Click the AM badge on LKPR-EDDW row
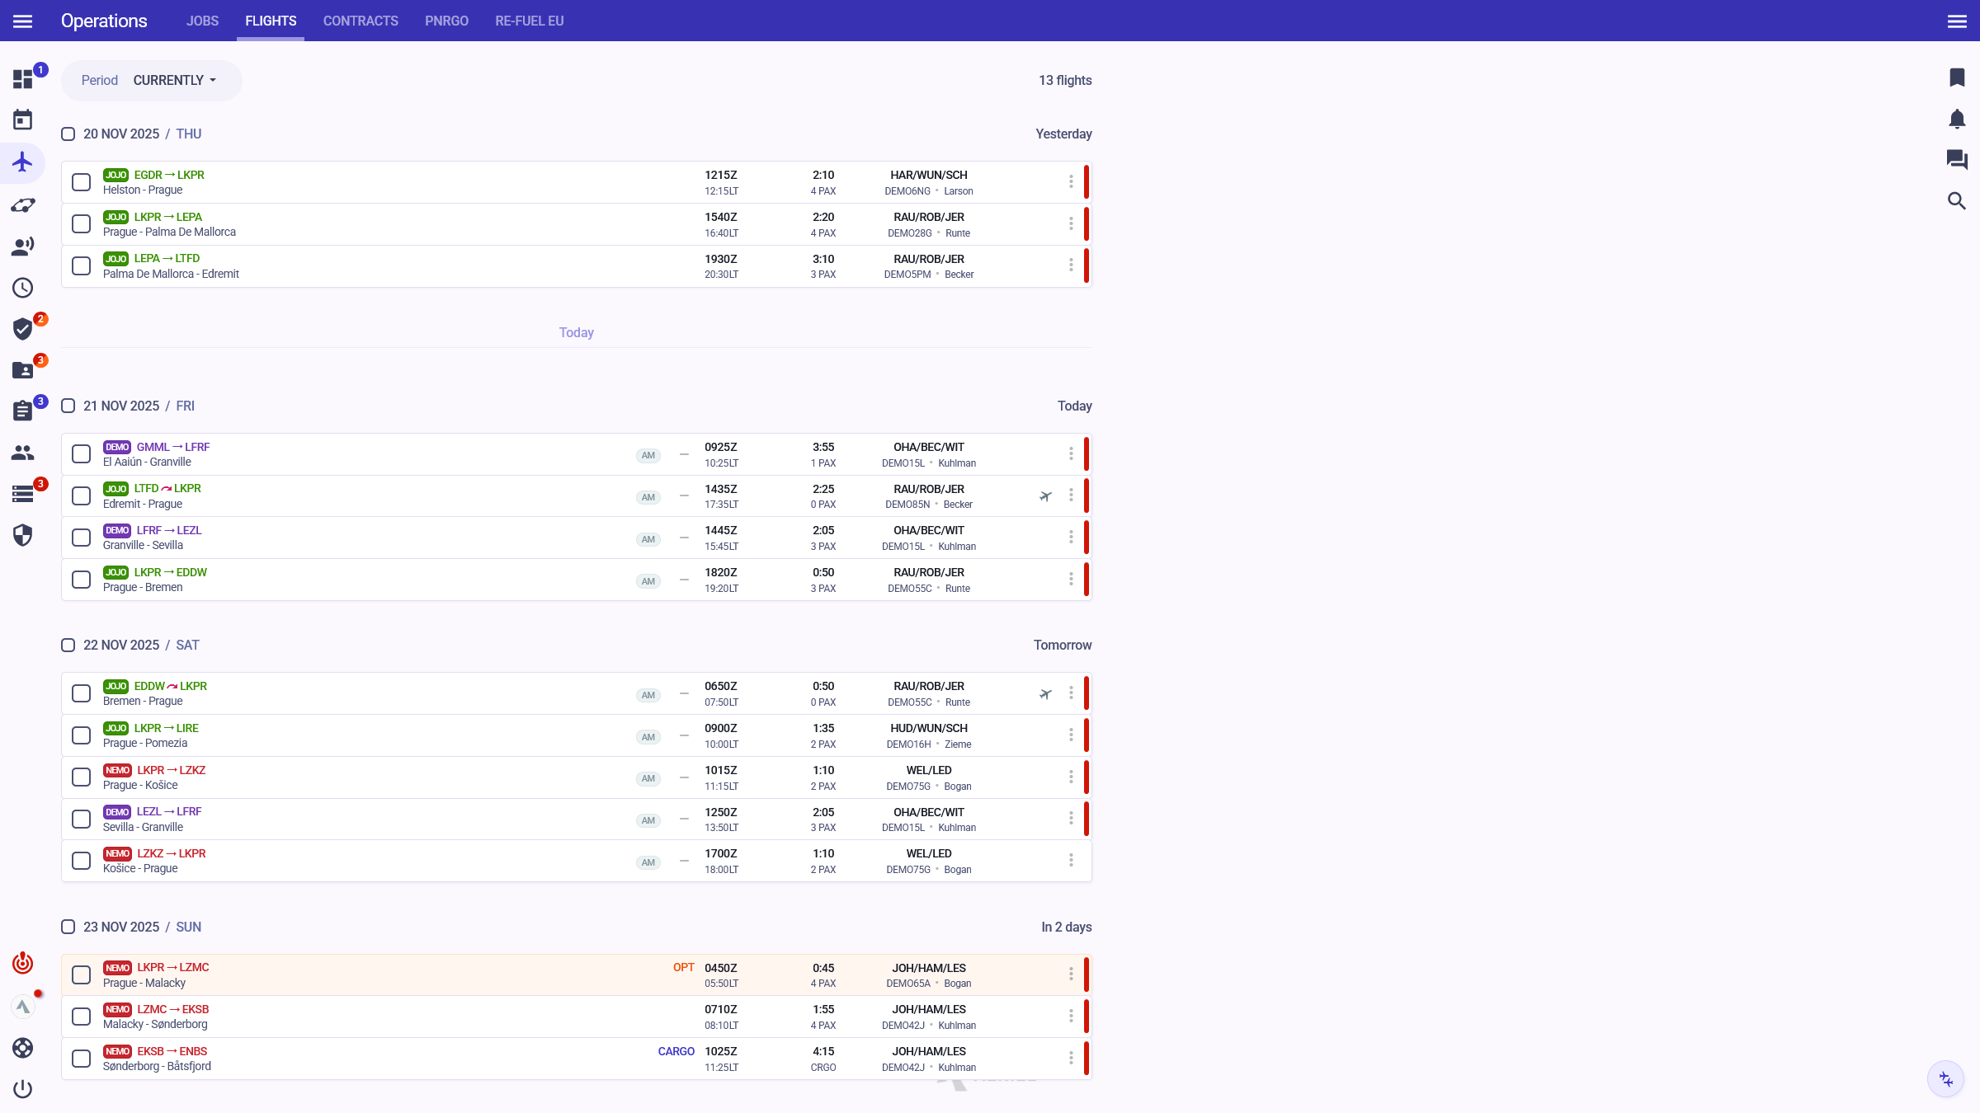The image size is (1980, 1113). coord(648,581)
